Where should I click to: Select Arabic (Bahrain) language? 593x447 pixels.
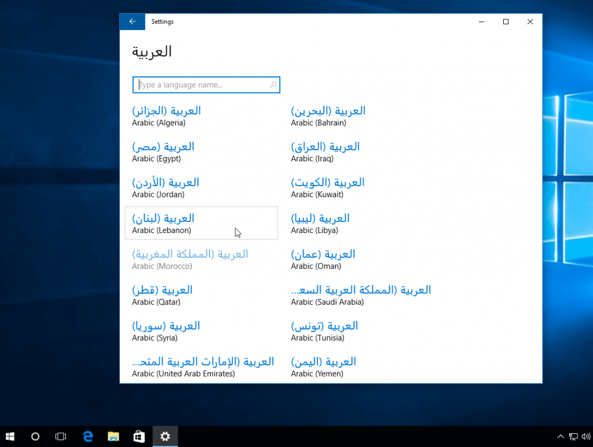click(328, 116)
